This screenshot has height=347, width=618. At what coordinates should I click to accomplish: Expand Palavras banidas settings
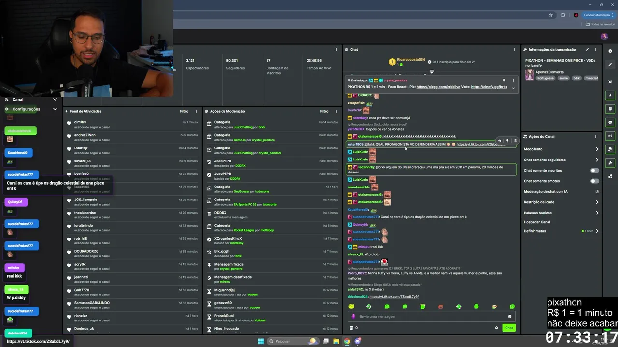tap(561, 213)
